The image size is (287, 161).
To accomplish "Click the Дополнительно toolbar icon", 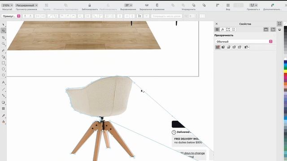I will click(273, 5).
